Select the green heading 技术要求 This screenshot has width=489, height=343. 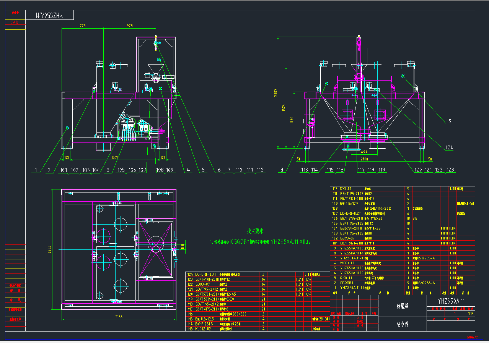coord(255,231)
